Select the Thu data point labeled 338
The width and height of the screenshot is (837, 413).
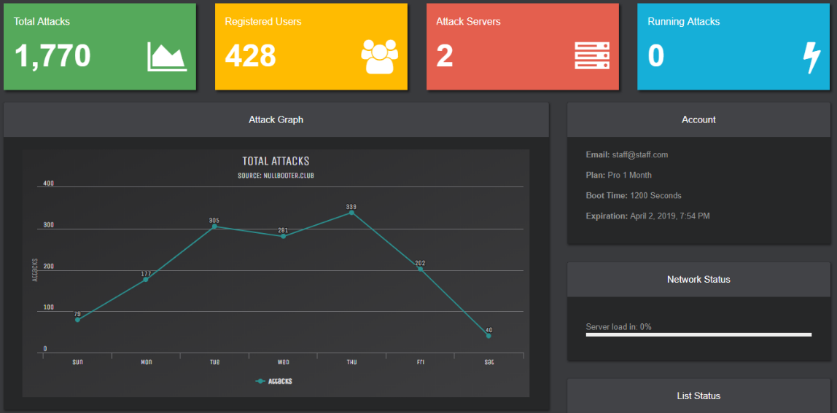(x=351, y=213)
